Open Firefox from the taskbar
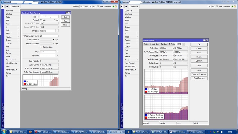Viewport: 238px width, 134px height. (x=30, y=132)
